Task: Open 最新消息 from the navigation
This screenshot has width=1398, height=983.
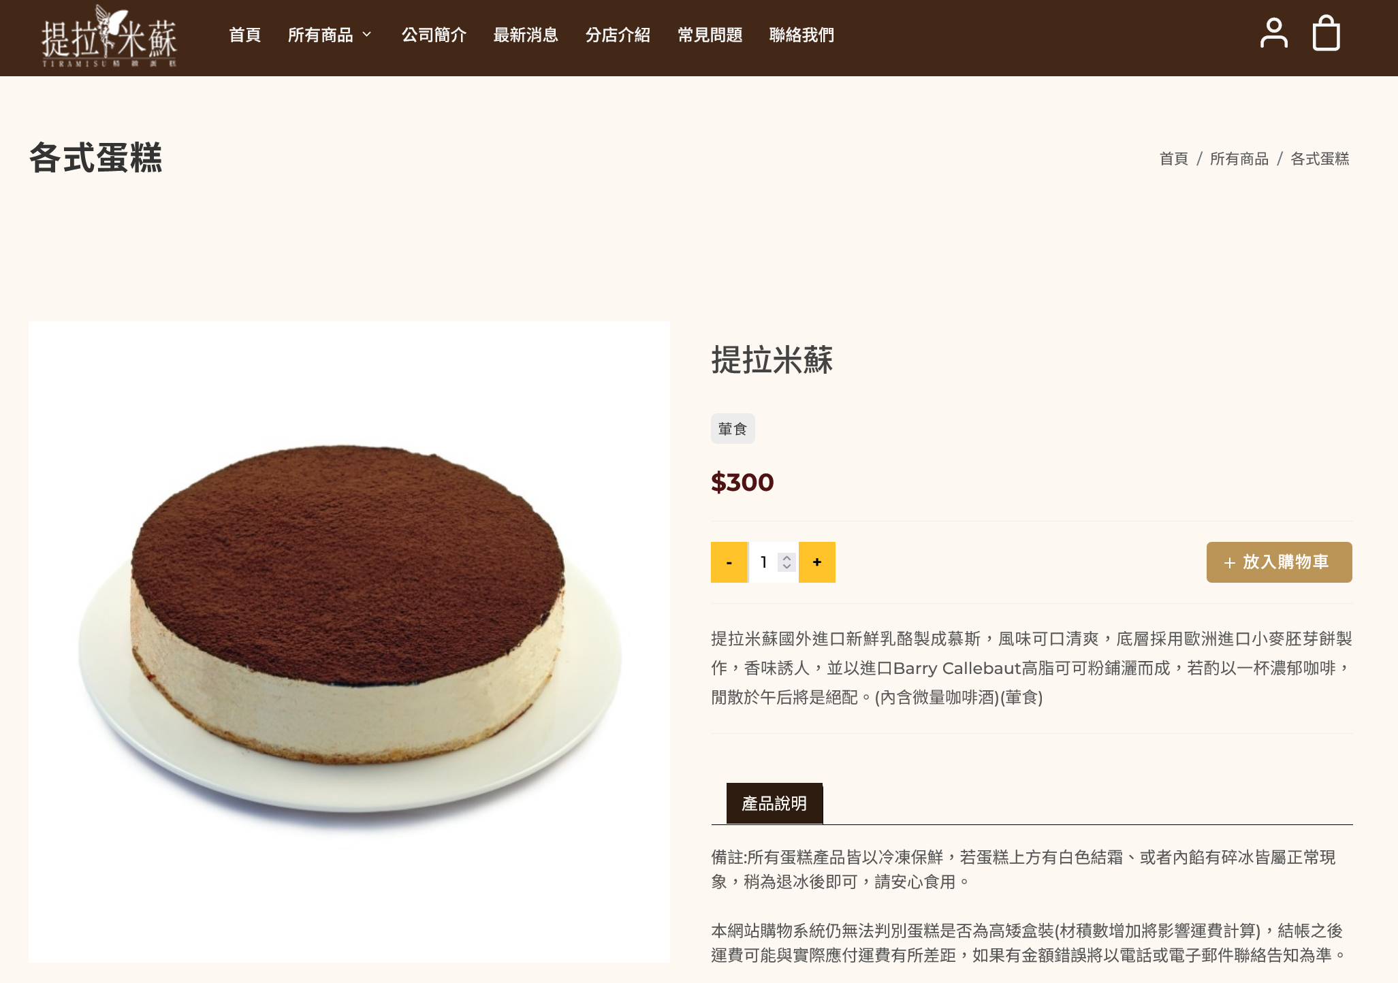Action: (x=526, y=35)
